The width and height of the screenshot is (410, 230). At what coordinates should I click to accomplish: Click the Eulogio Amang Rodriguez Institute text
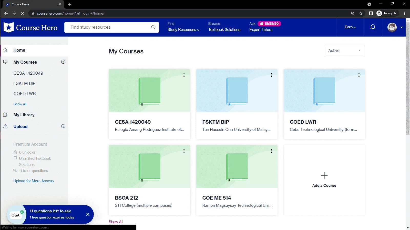pos(149,130)
